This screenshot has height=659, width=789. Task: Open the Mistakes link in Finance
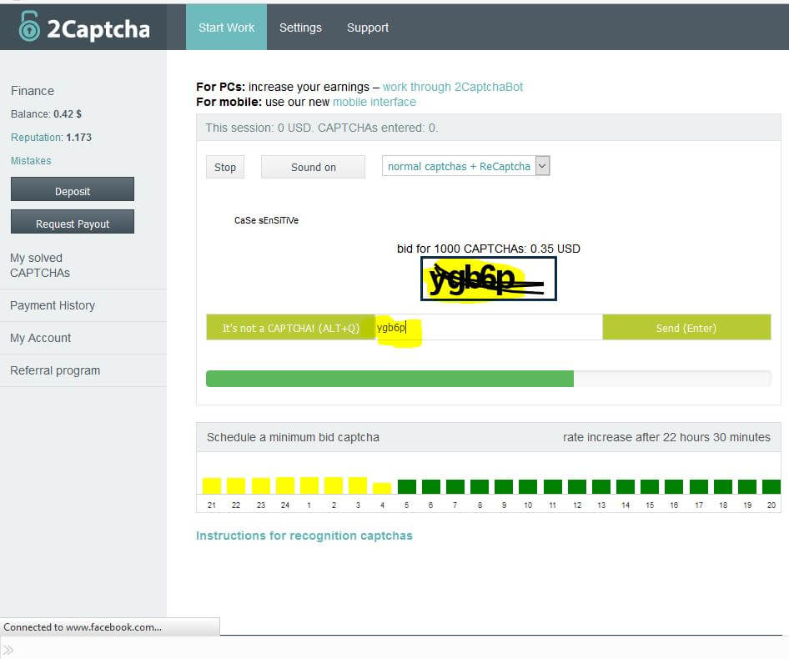pyautogui.click(x=31, y=160)
